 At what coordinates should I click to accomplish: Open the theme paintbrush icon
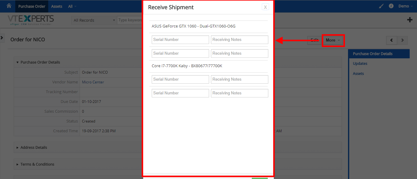coord(381,6)
